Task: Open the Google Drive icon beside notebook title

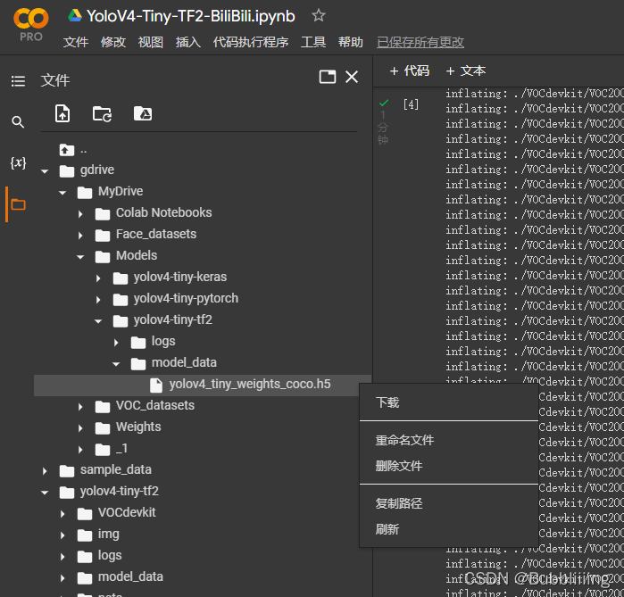Action: [x=75, y=16]
